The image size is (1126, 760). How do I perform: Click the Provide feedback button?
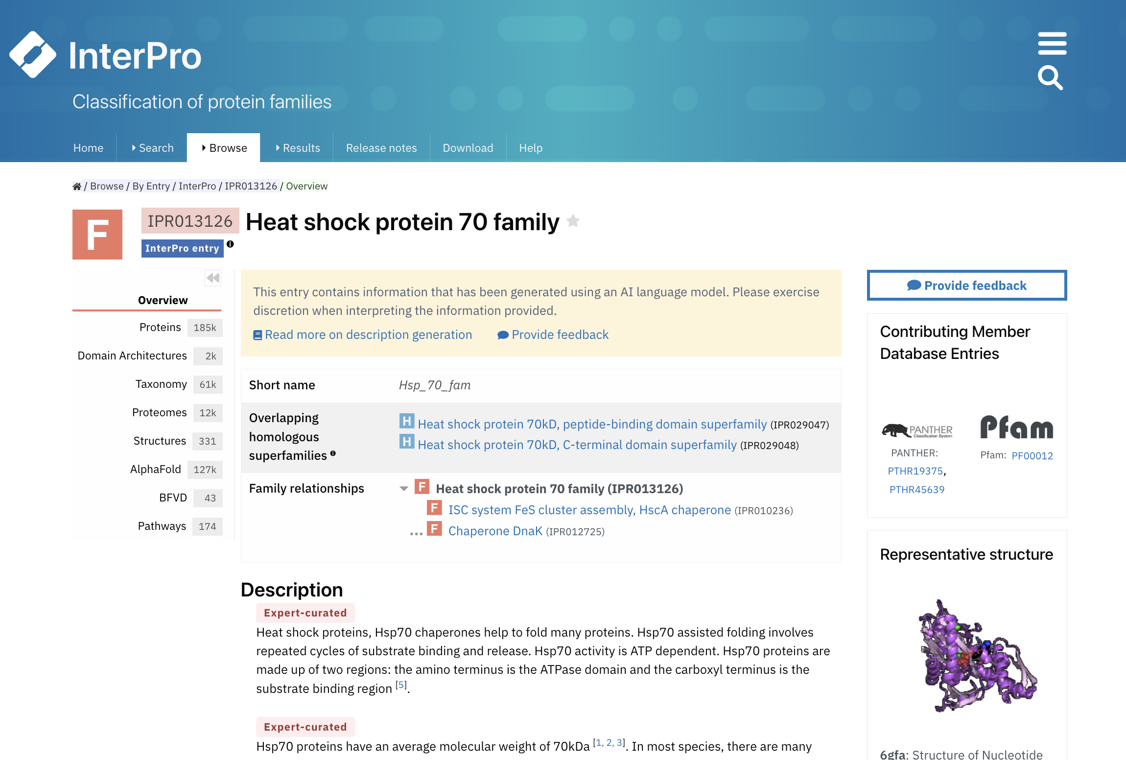pos(967,285)
